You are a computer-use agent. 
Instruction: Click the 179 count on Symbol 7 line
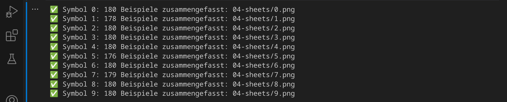(x=110, y=75)
